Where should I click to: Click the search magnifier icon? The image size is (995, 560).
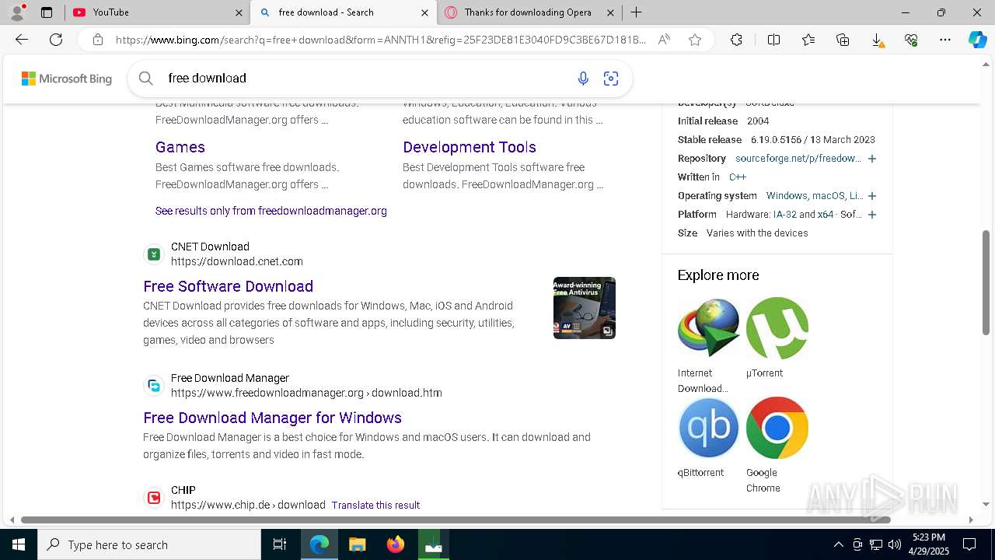click(x=145, y=78)
